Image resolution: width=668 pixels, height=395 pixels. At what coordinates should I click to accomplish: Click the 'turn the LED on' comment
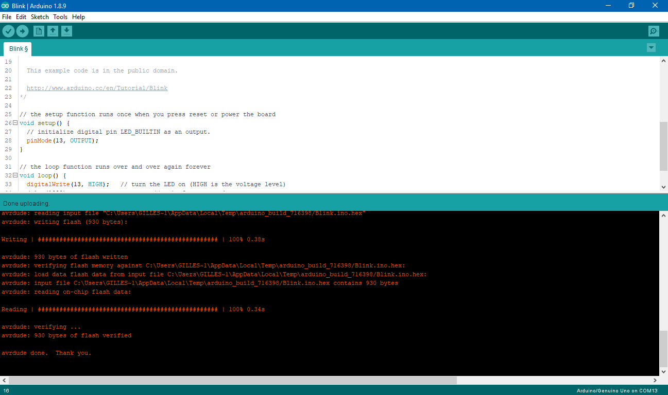203,184
